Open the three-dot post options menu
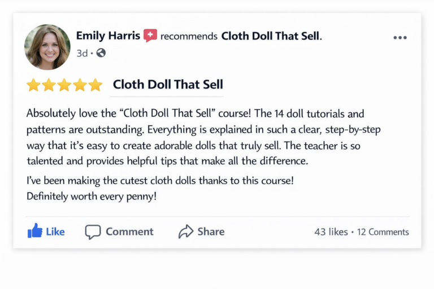This screenshot has height=289, width=434. 400,38
